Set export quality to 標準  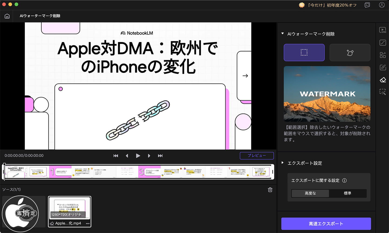tap(347, 193)
